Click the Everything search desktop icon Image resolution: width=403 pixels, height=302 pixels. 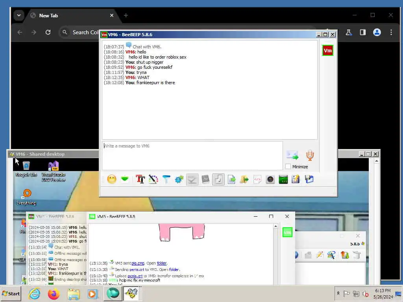[x=26, y=197]
